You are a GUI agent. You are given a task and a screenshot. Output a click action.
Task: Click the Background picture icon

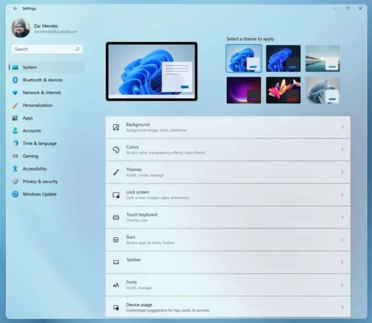click(116, 127)
